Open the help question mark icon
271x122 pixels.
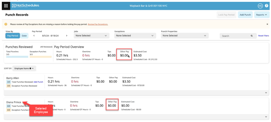[267, 6]
